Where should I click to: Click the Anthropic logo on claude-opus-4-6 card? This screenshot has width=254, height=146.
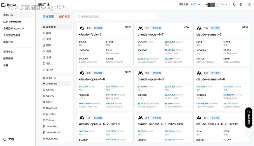[140, 73]
